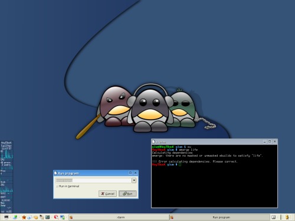Click the terminal launcher icon in panel
The width and height of the screenshot is (295, 221).
[6, 217]
